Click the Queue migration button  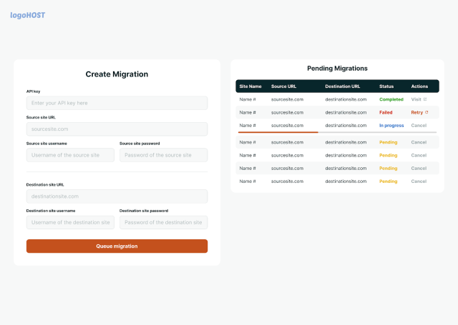(x=117, y=246)
